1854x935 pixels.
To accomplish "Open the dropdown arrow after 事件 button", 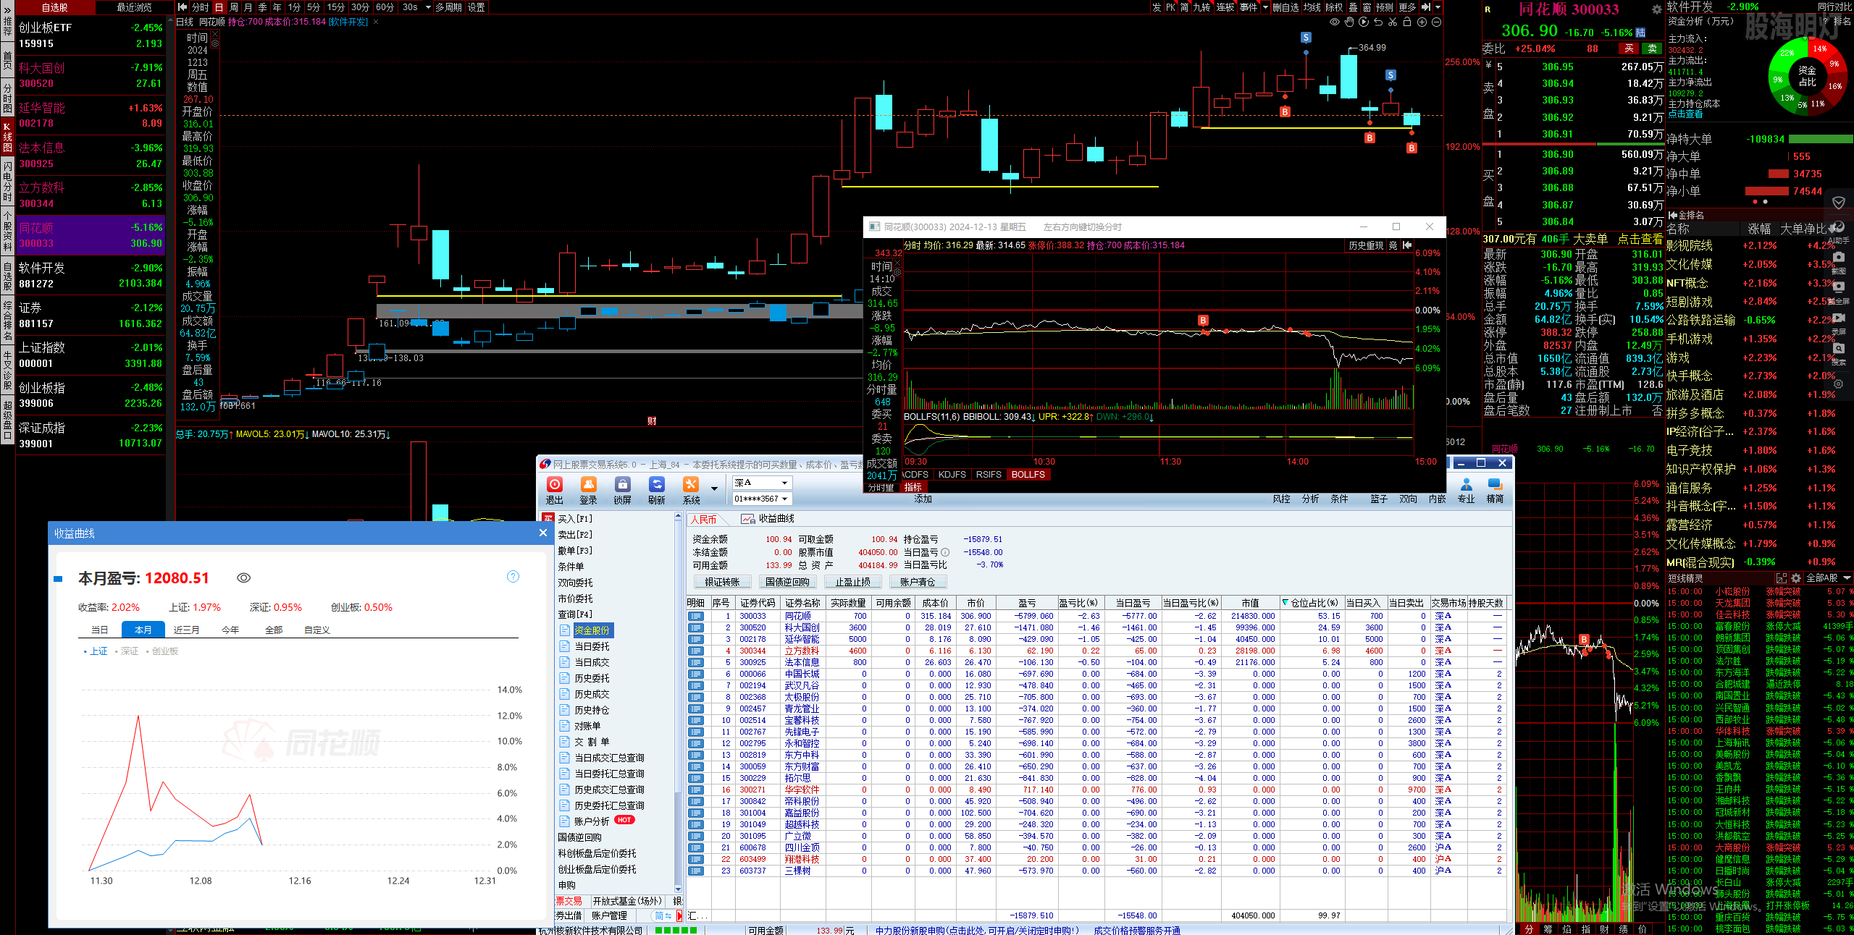I will click(1266, 7).
